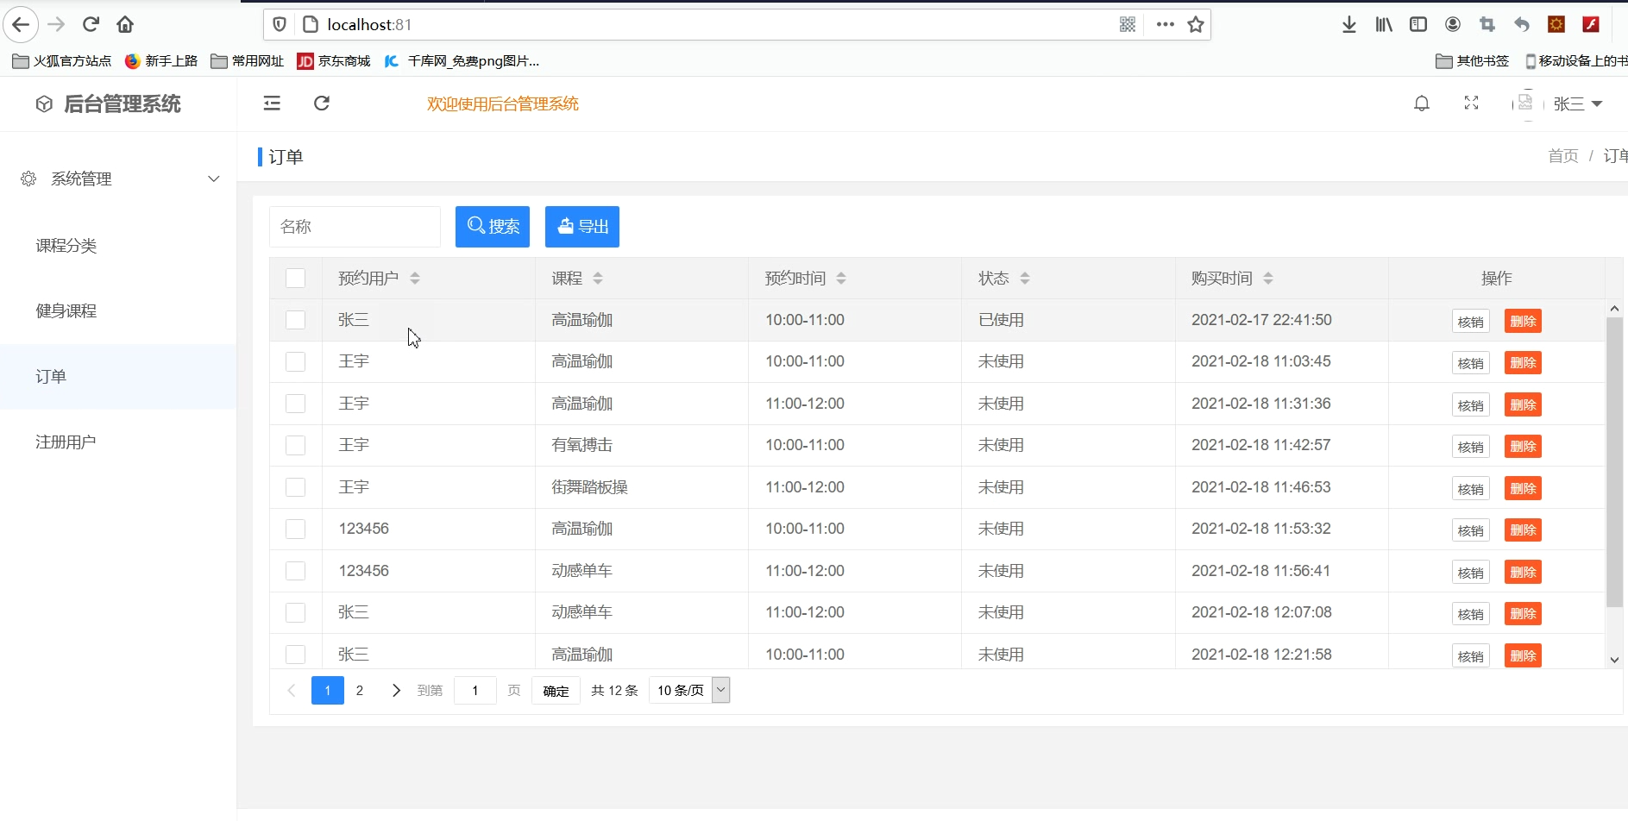The height and width of the screenshot is (821, 1628).
Task: Open the 张三 user dropdown
Action: click(1577, 103)
